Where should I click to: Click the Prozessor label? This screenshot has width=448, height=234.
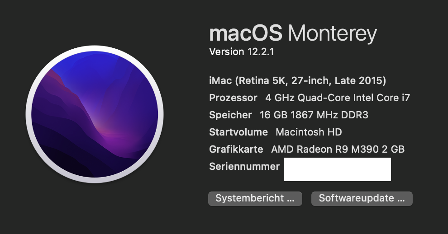233,98
